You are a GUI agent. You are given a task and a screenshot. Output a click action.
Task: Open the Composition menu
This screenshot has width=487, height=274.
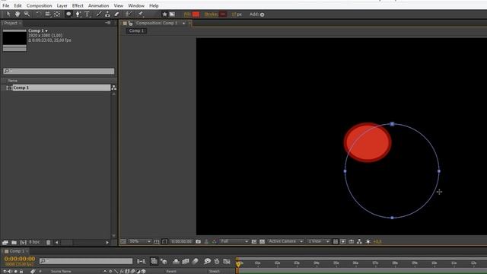coord(39,5)
